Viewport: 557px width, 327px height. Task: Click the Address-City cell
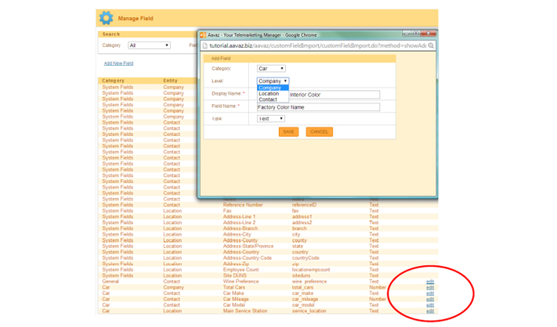pyautogui.click(x=237, y=235)
